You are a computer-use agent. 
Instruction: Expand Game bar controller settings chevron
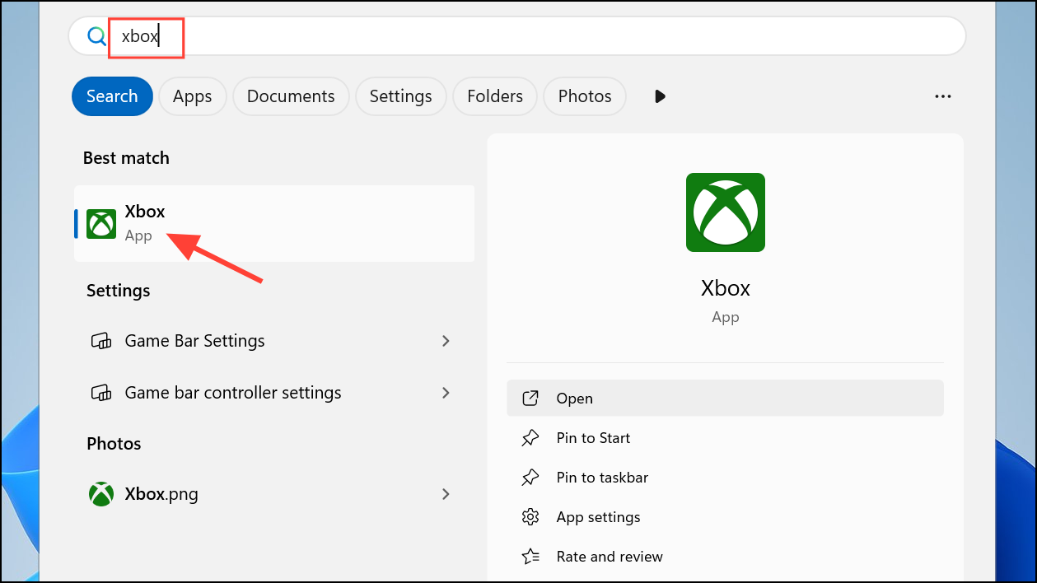tap(446, 393)
